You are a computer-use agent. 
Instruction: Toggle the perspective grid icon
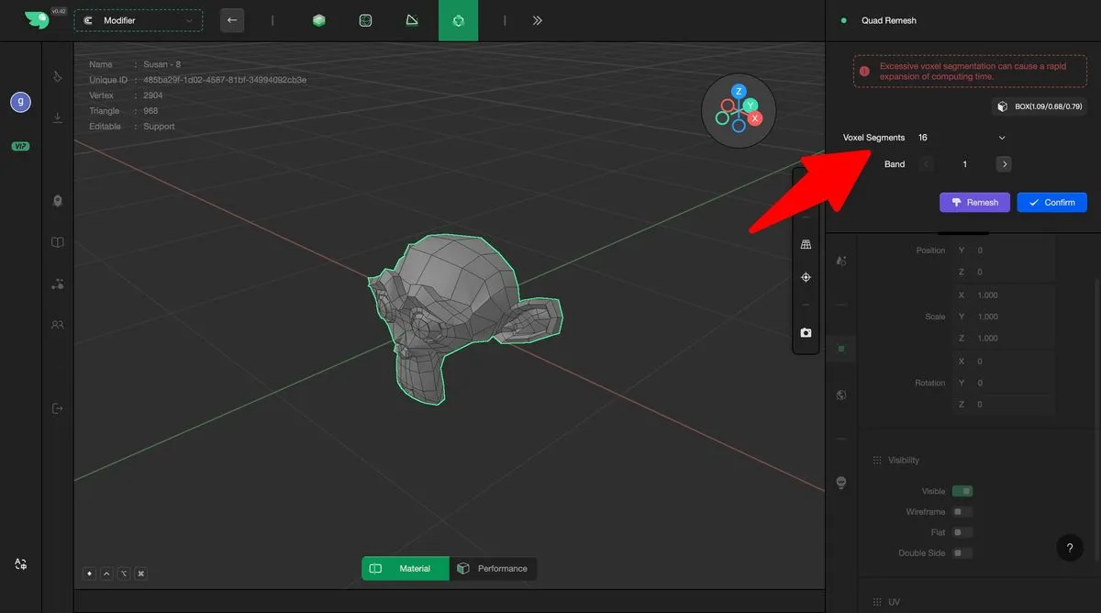point(806,244)
